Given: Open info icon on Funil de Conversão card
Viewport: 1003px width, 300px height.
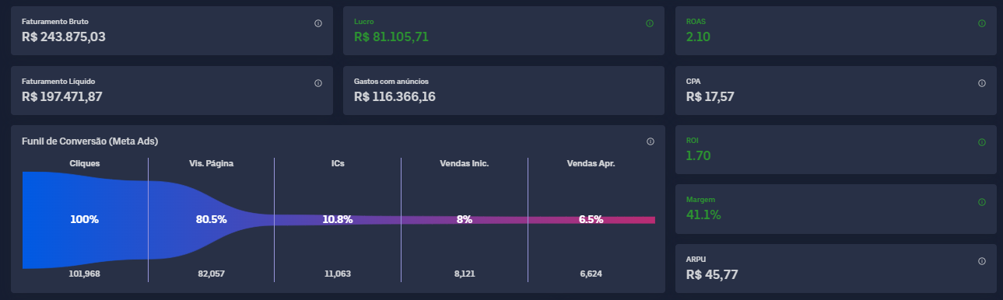Looking at the screenshot, I should (650, 141).
